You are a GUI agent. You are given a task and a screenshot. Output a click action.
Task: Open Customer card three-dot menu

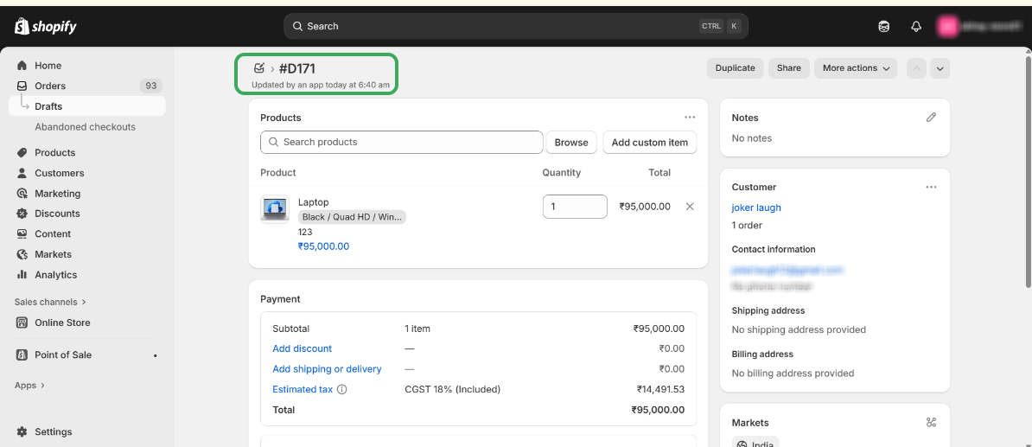click(x=931, y=187)
